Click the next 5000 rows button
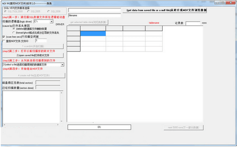The image size is (237, 147). 183,127
